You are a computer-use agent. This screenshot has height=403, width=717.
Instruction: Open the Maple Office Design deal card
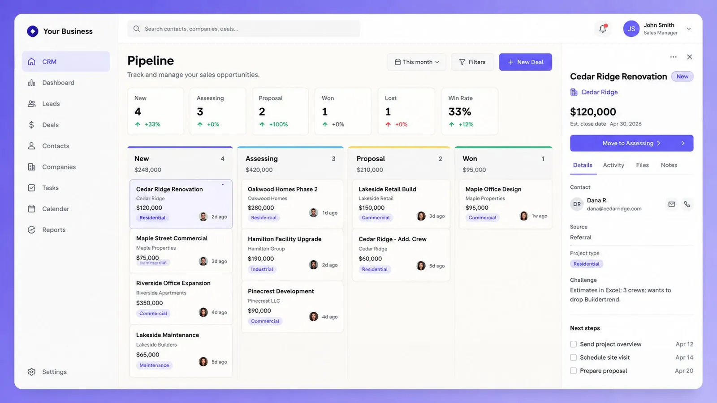coord(505,204)
